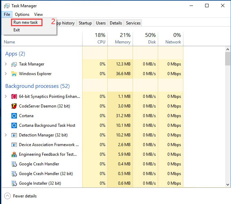Screen dimensions: 231x204
Task: Click the CodeServer Daemon icon
Action: click(14, 106)
